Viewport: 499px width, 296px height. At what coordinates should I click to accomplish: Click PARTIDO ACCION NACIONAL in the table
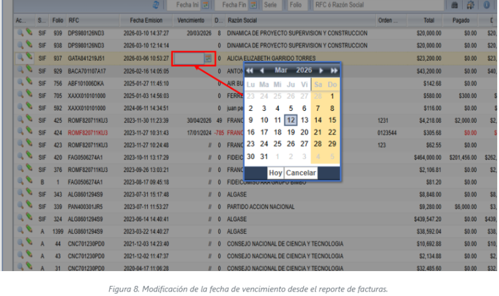coord(261,207)
